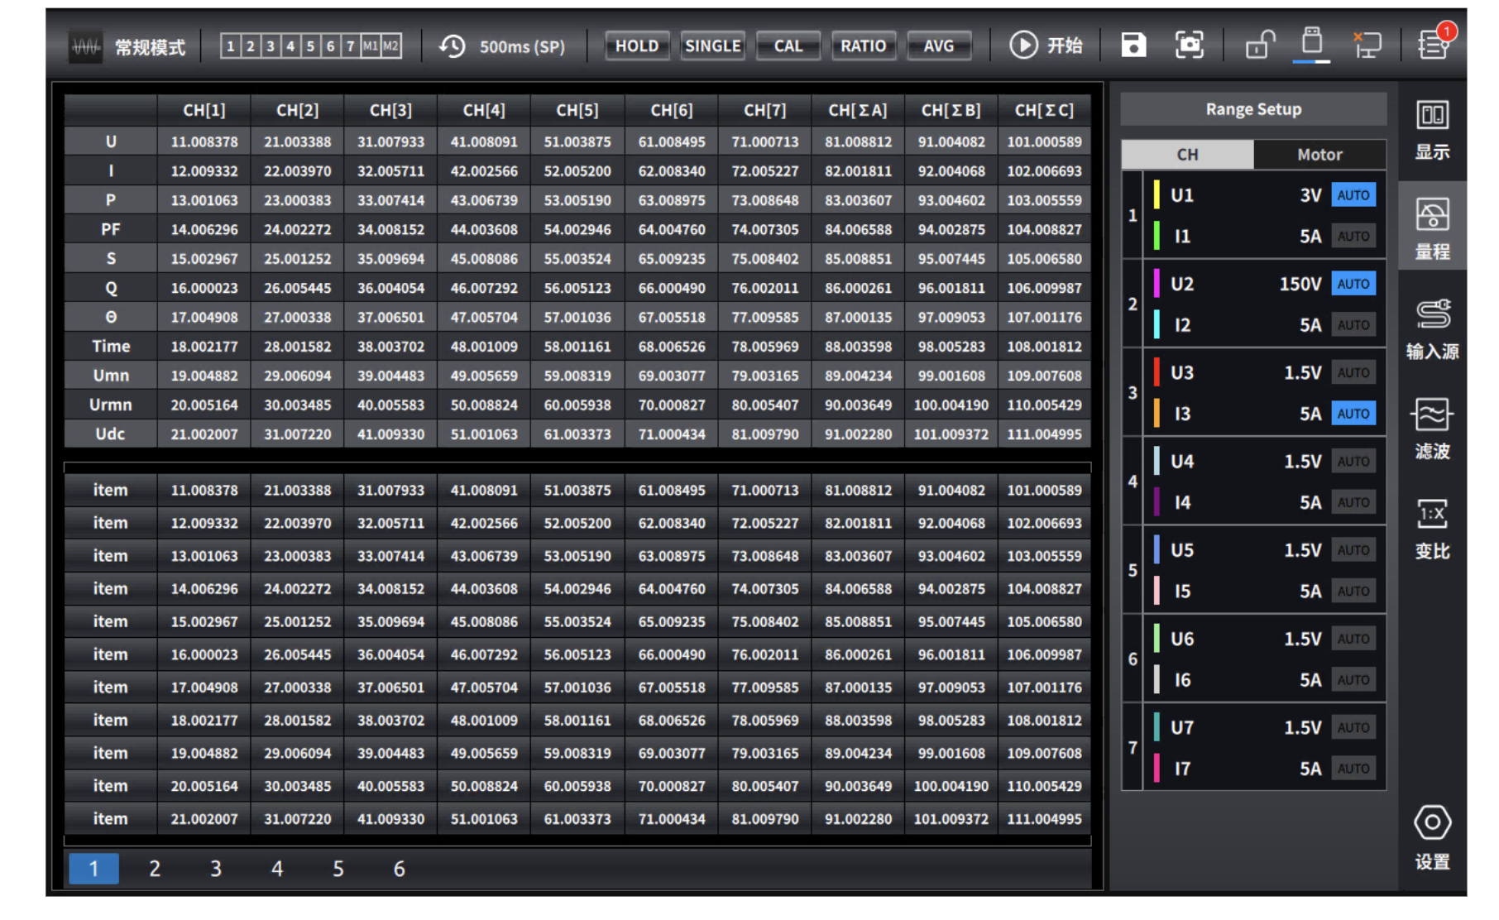1499x920 pixels.
Task: Click the 500ms update interval clock icon
Action: coord(452,46)
